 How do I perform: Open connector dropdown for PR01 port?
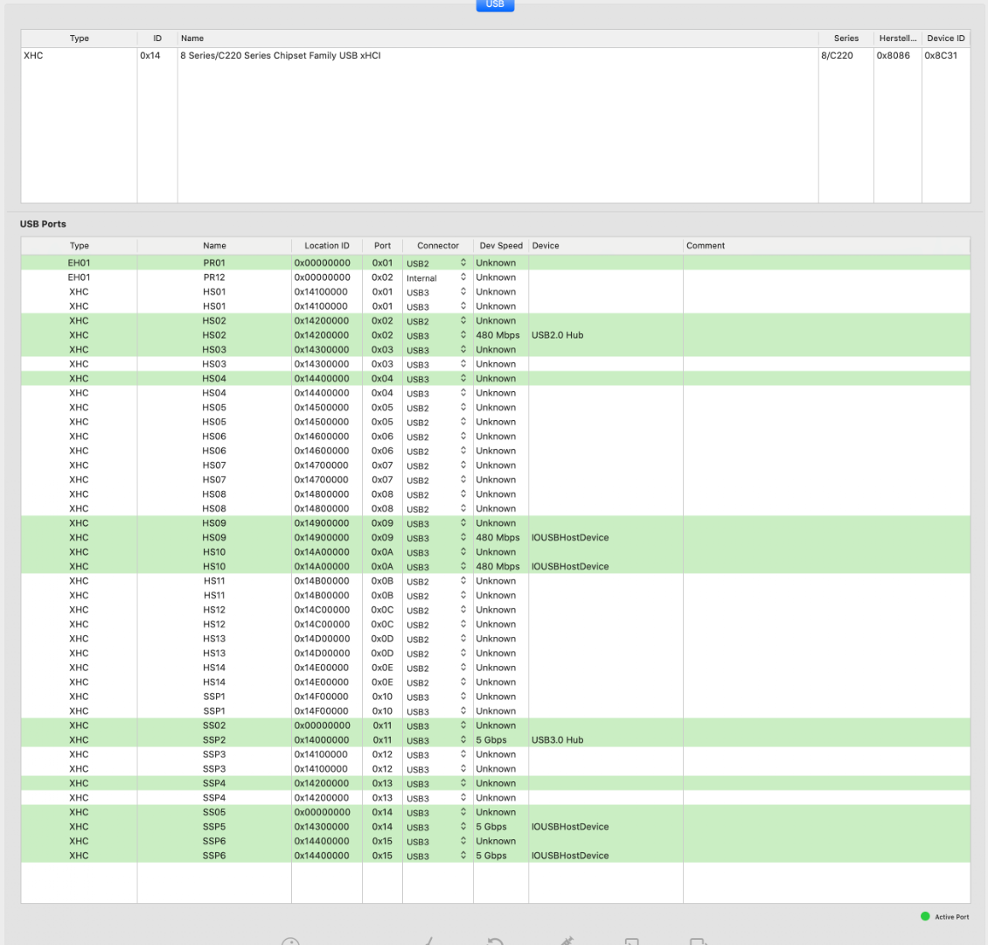(x=463, y=262)
